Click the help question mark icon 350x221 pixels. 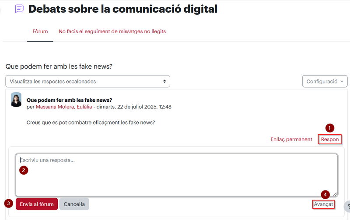click(348, 207)
